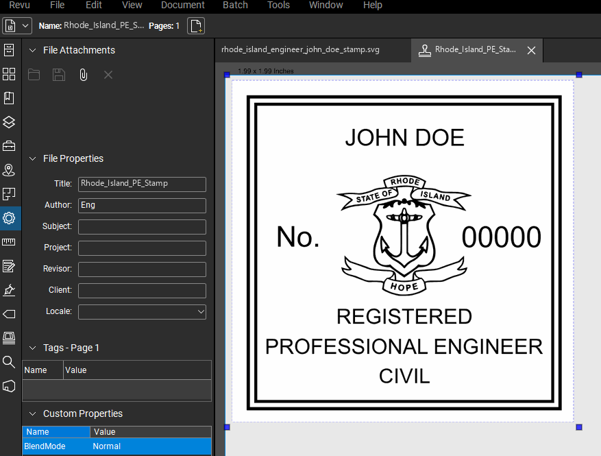Click the 00000 license number on stamp
Viewport: 601px width, 456px height.
[x=501, y=237]
